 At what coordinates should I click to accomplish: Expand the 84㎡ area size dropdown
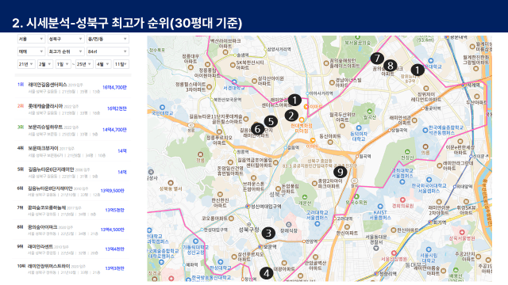point(108,51)
